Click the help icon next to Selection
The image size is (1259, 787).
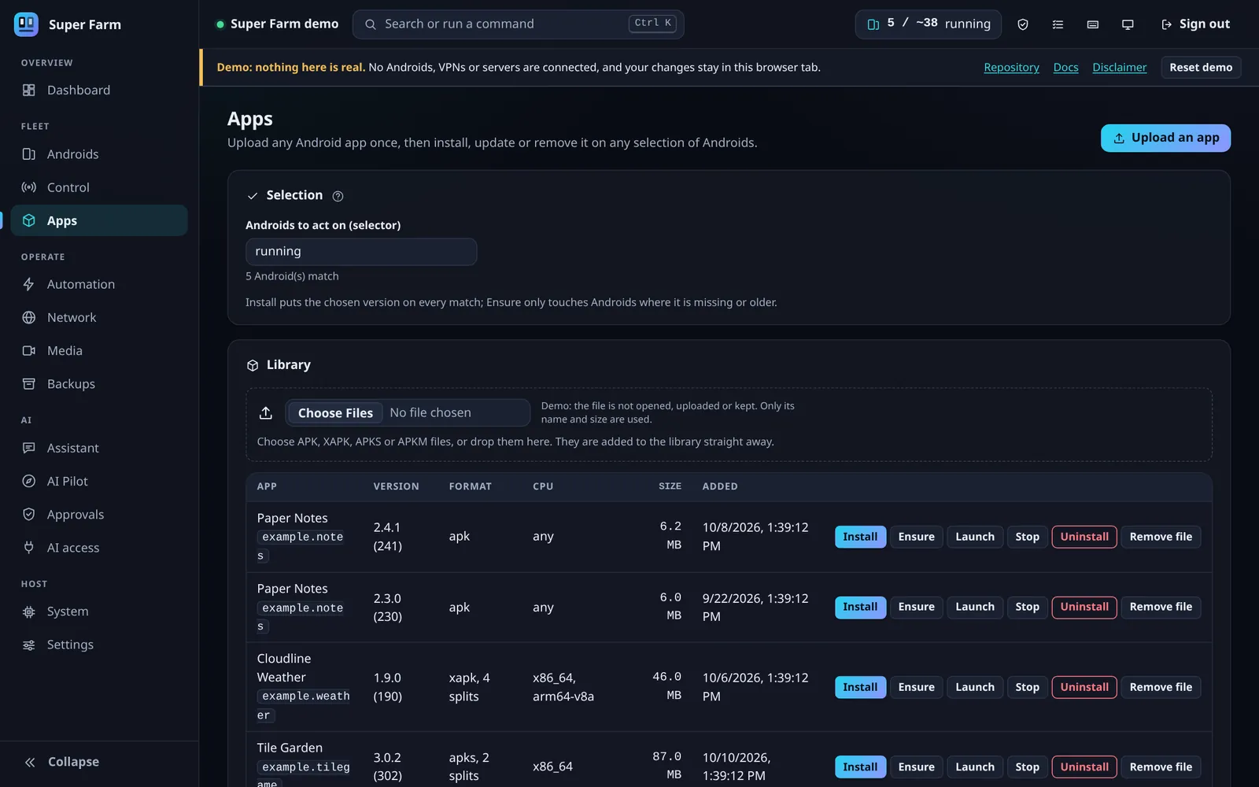click(338, 196)
